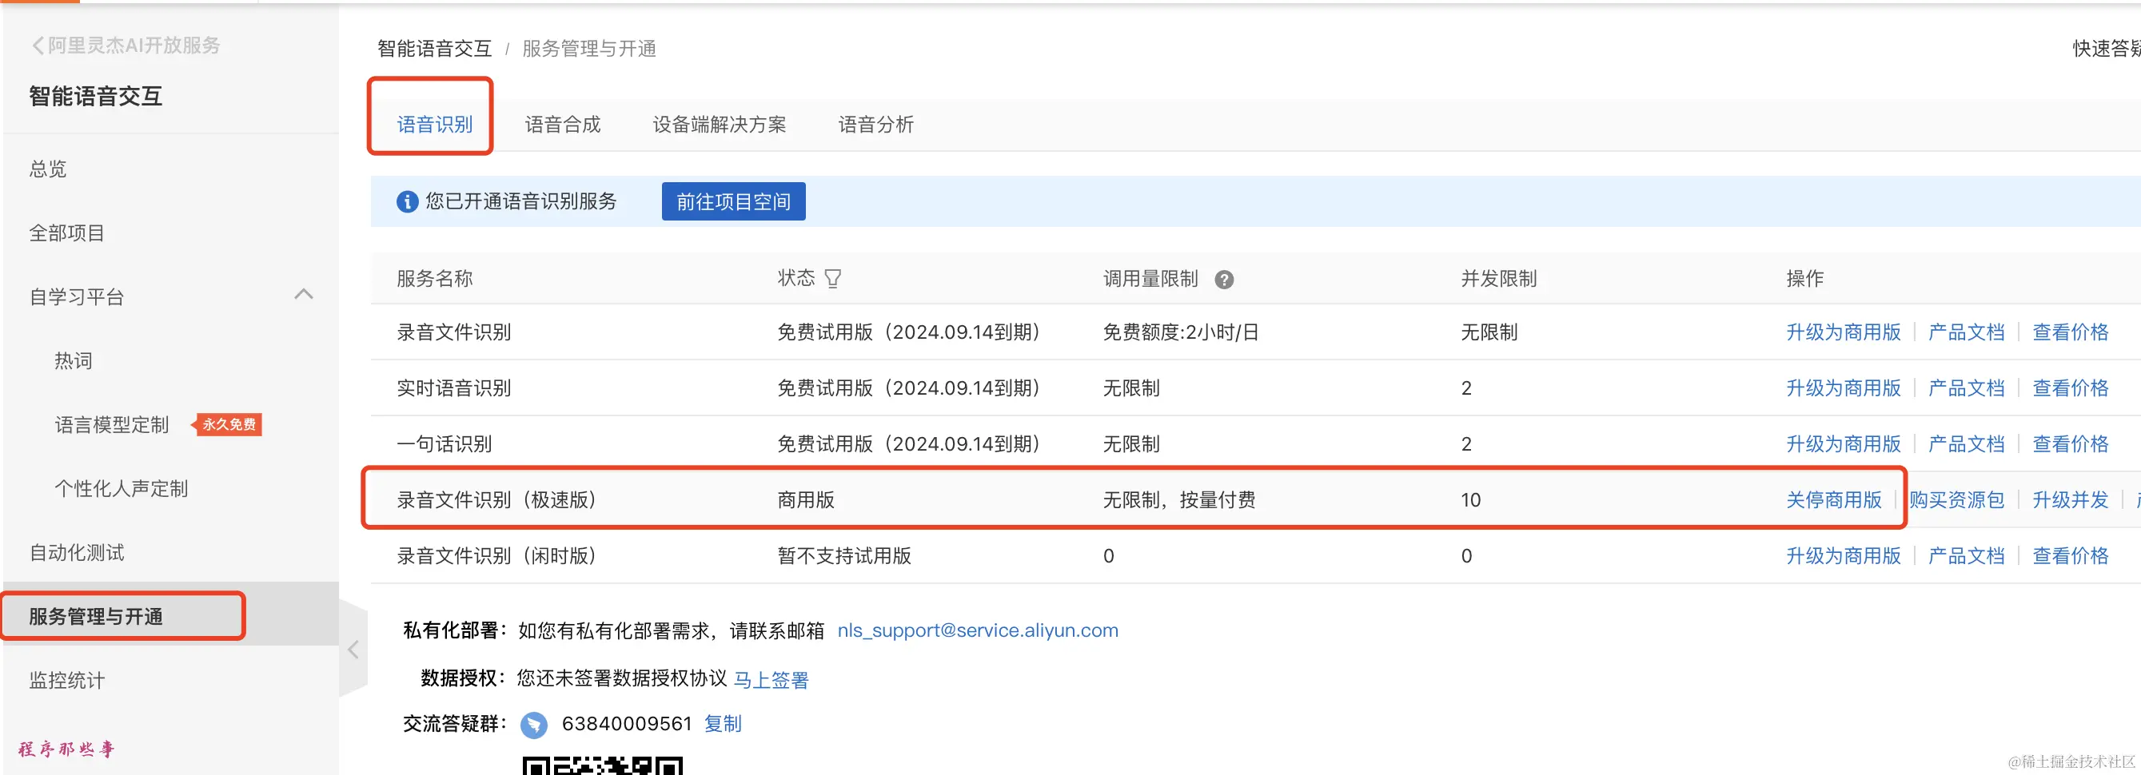Click 智能语音交互 breadcrumb
The height and width of the screenshot is (775, 2141).
(435, 49)
